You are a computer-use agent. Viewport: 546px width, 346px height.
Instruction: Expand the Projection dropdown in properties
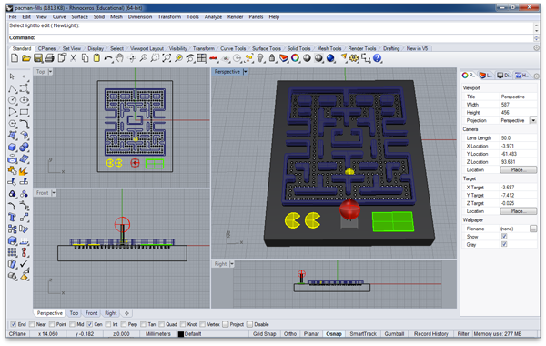click(x=533, y=120)
